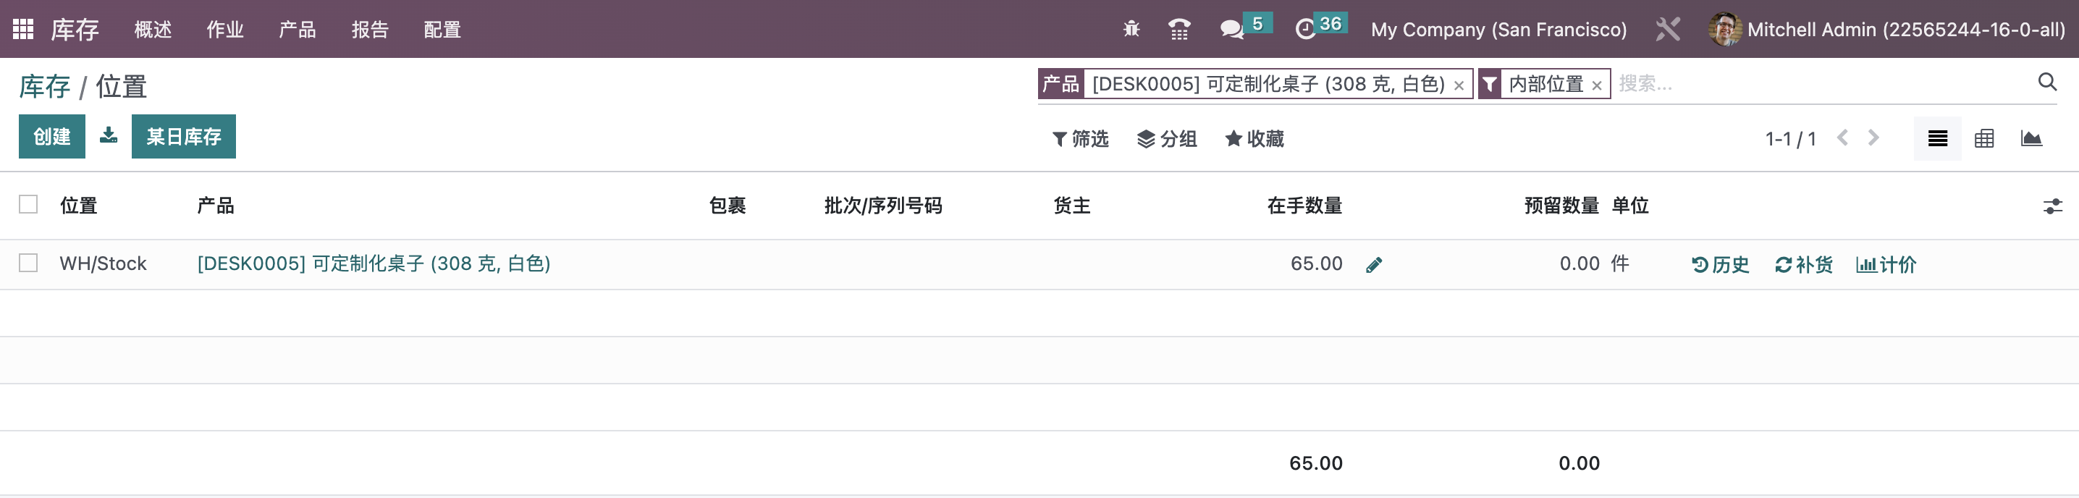Open the 作业 menu

click(x=225, y=30)
